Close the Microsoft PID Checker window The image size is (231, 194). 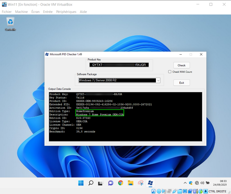tap(201, 54)
